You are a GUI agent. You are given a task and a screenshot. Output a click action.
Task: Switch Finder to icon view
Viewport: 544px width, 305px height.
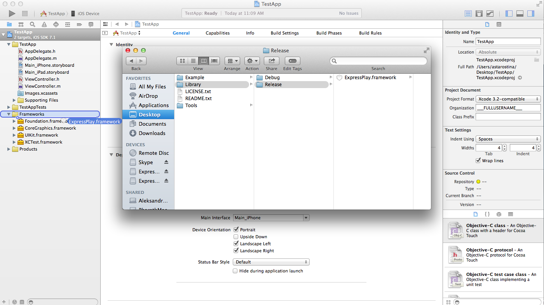(182, 61)
